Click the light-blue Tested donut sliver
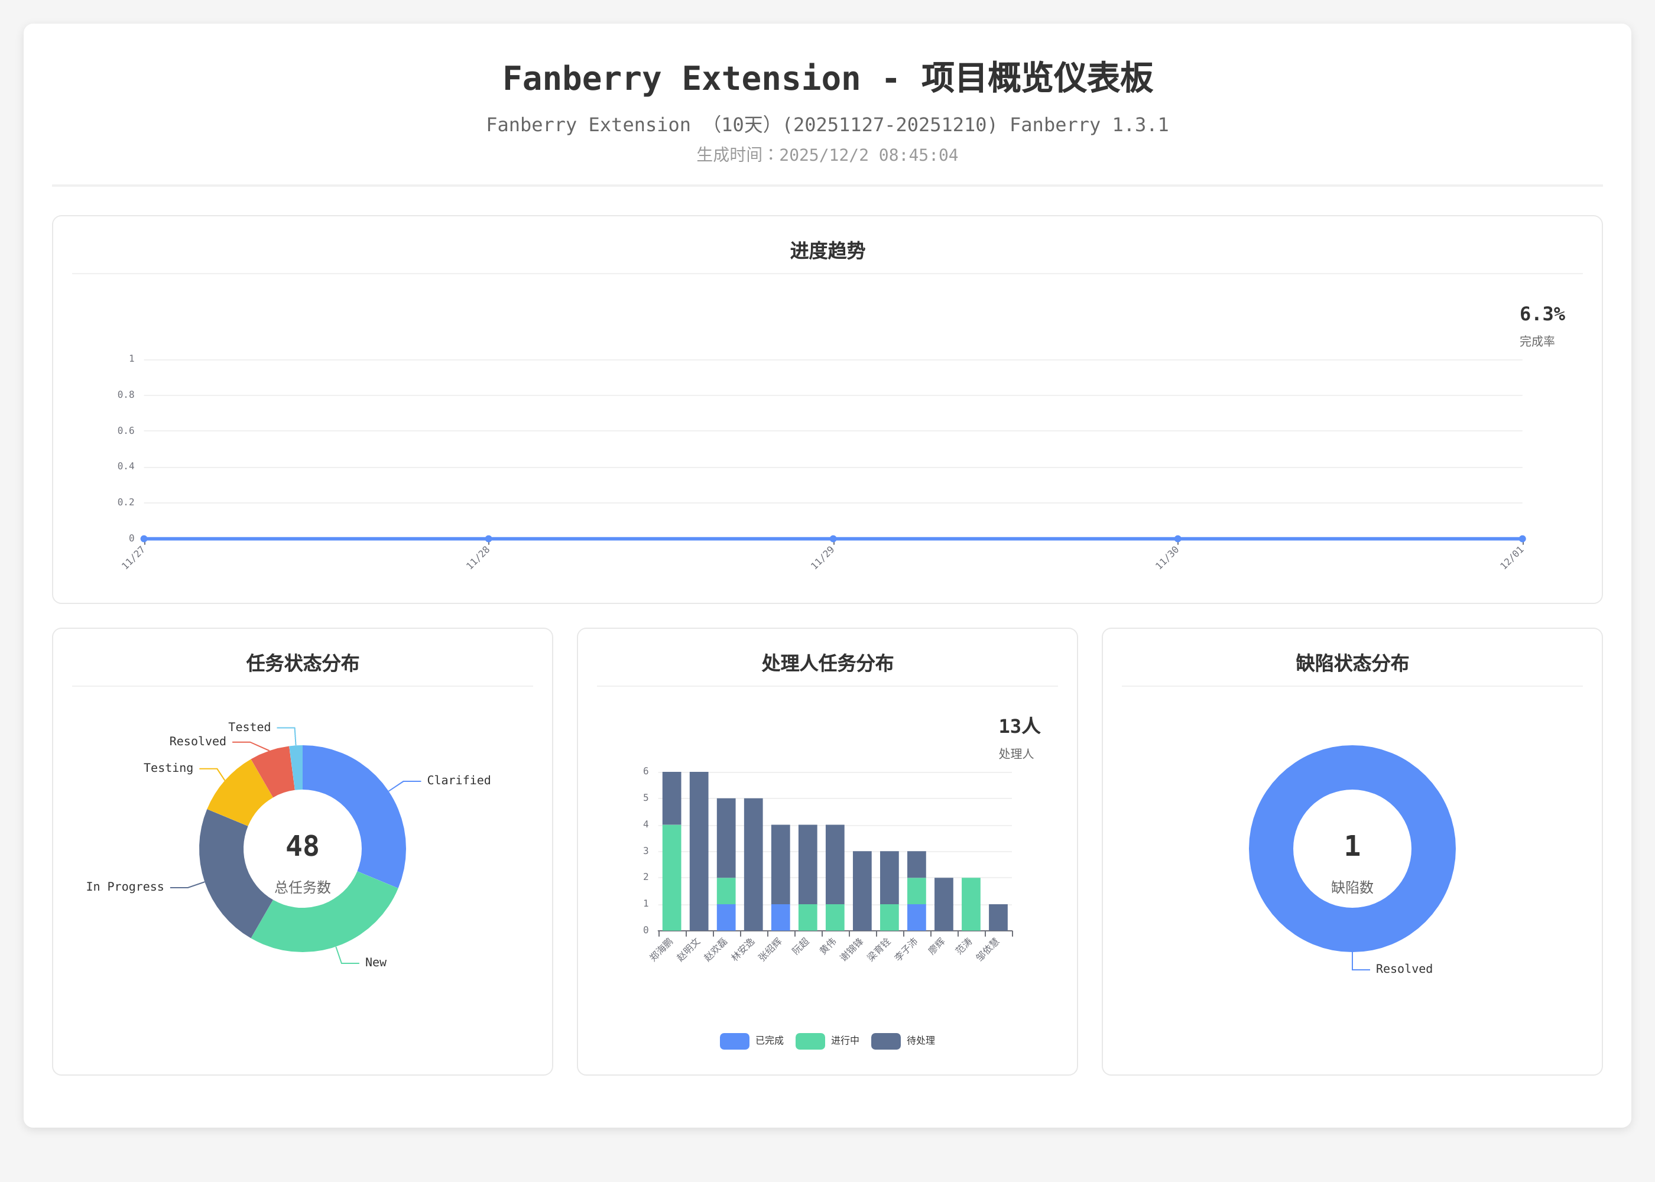 tap(297, 767)
